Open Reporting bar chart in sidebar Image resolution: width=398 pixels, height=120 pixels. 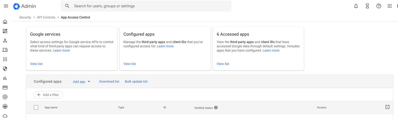(x=5, y=78)
